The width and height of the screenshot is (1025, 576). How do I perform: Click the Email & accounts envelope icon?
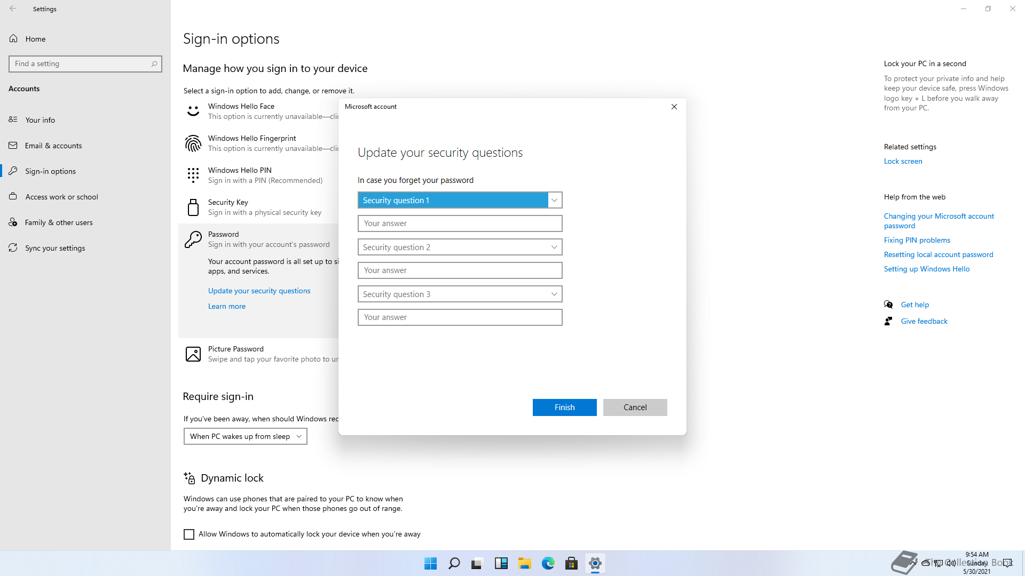tap(13, 145)
